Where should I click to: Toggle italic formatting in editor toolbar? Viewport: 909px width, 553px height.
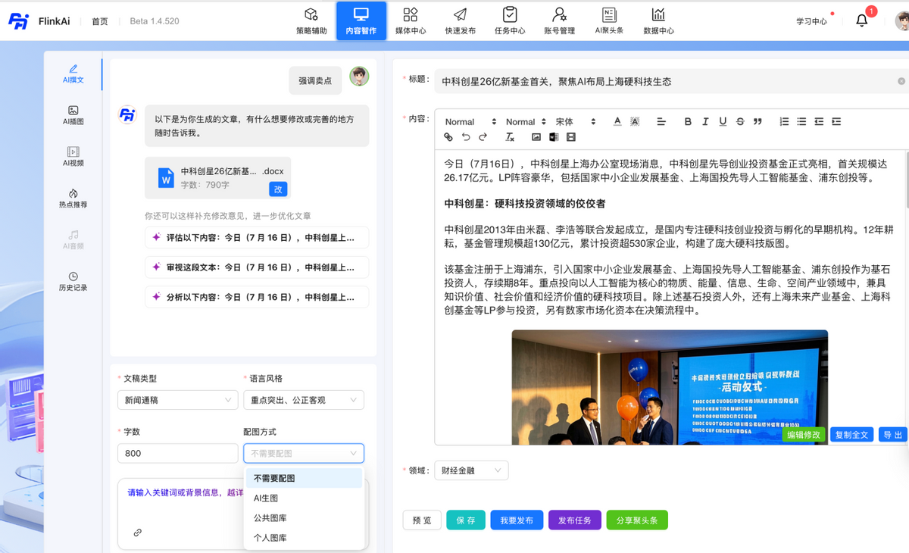[705, 122]
